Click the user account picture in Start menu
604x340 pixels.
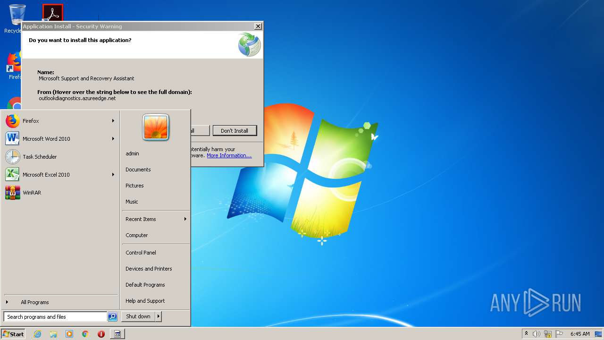click(x=156, y=127)
